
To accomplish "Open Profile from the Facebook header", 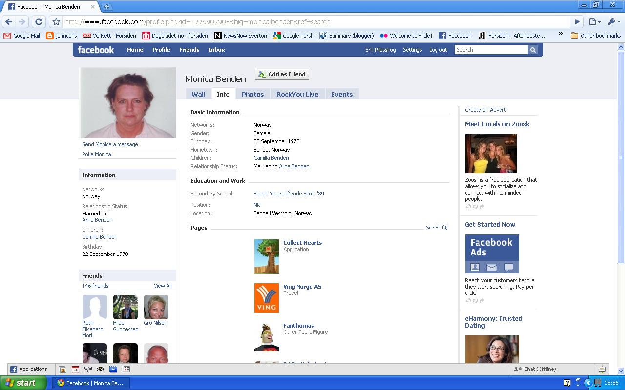I will pyautogui.click(x=161, y=50).
